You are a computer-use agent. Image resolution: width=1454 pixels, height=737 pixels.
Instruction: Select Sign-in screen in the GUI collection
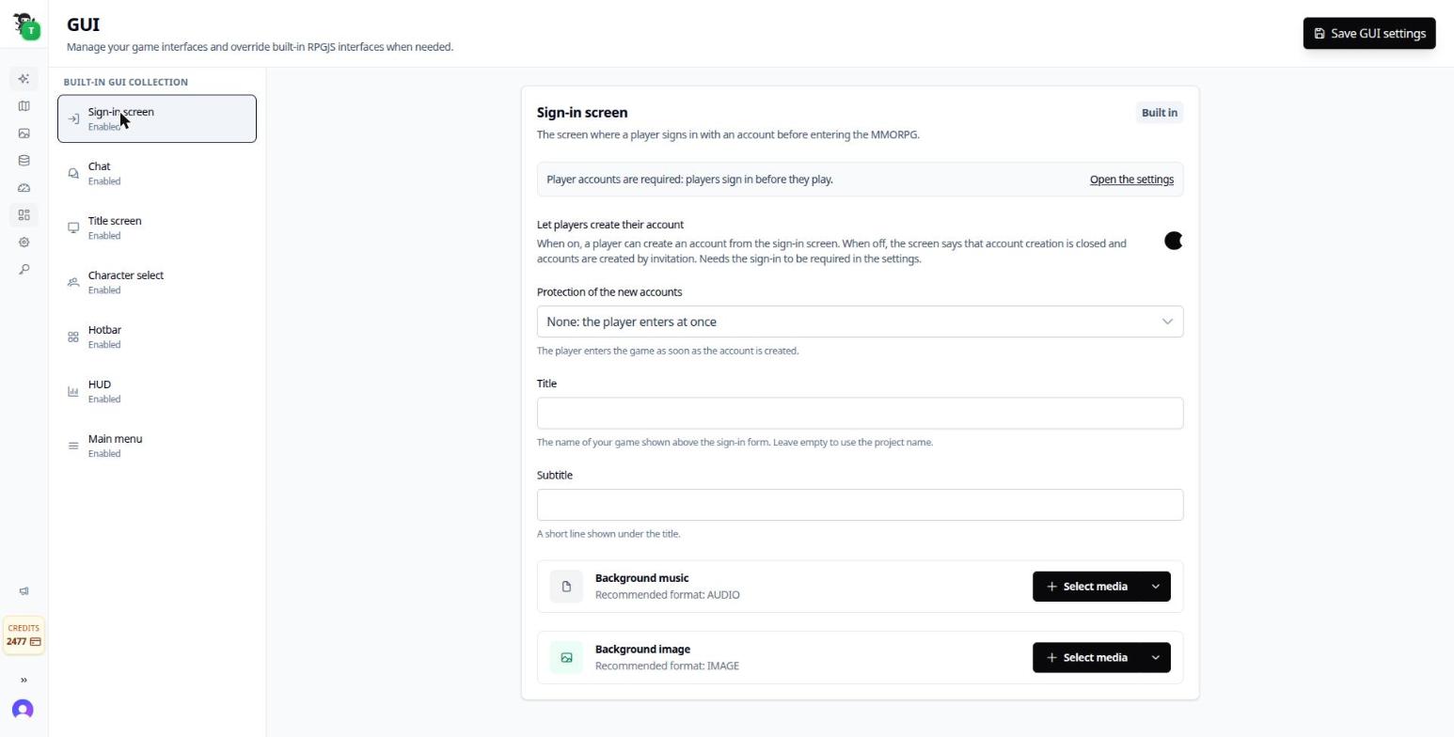click(157, 118)
